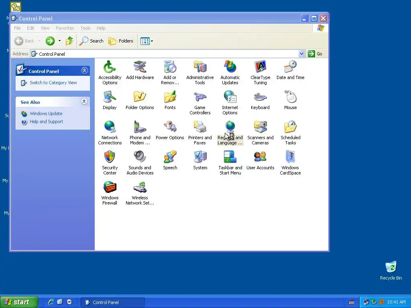Click the Up folder toolbar button
The width and height of the screenshot is (411, 308).
(69, 41)
